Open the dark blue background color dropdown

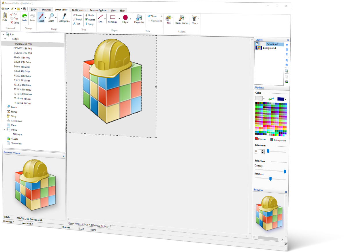[x=286, y=99]
